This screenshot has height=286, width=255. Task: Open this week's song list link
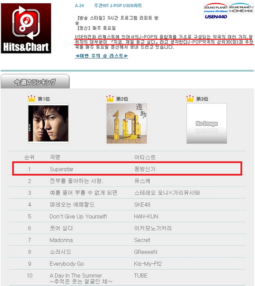102,56
